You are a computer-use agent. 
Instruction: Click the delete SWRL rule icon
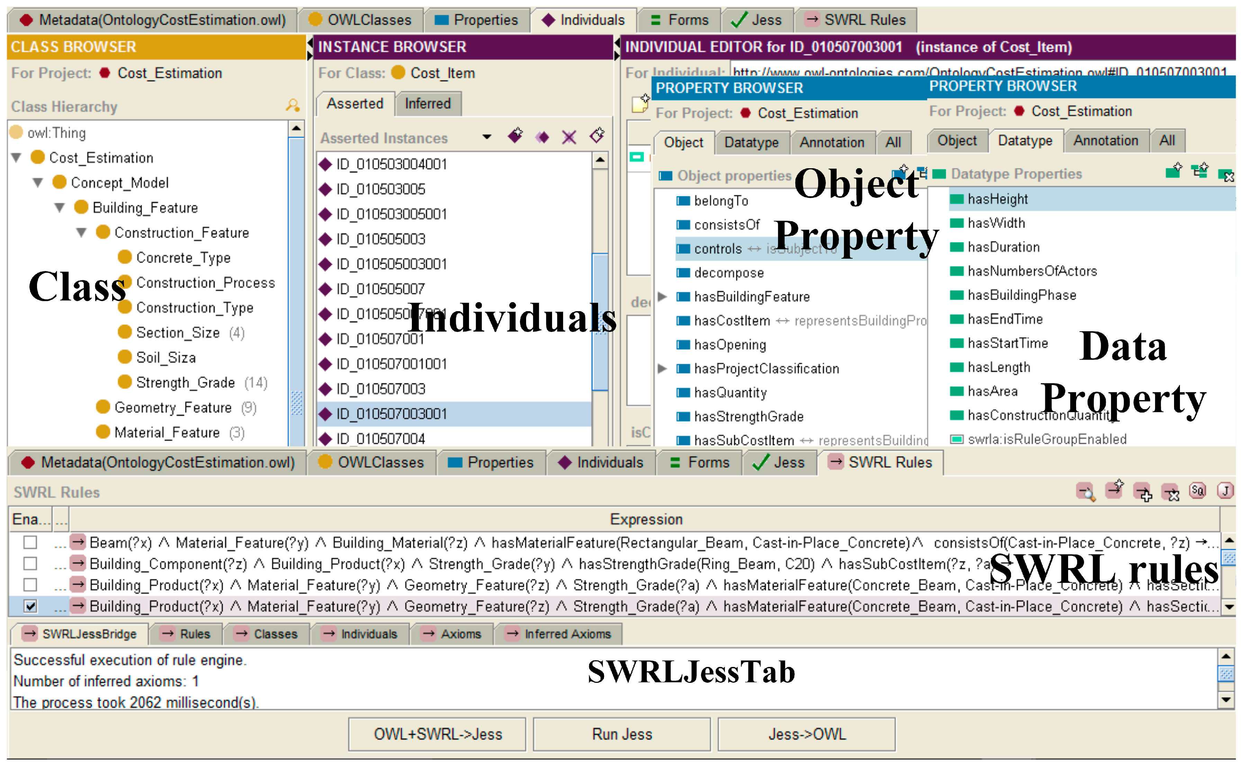[x=1171, y=492]
